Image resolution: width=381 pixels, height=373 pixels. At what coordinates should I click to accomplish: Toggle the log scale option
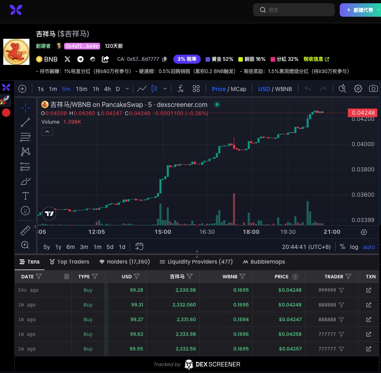(x=354, y=247)
